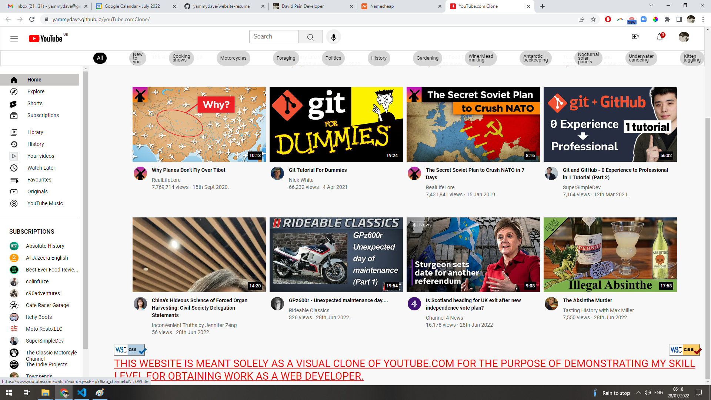Click the Your videos play icon
The image size is (711, 400).
14,156
